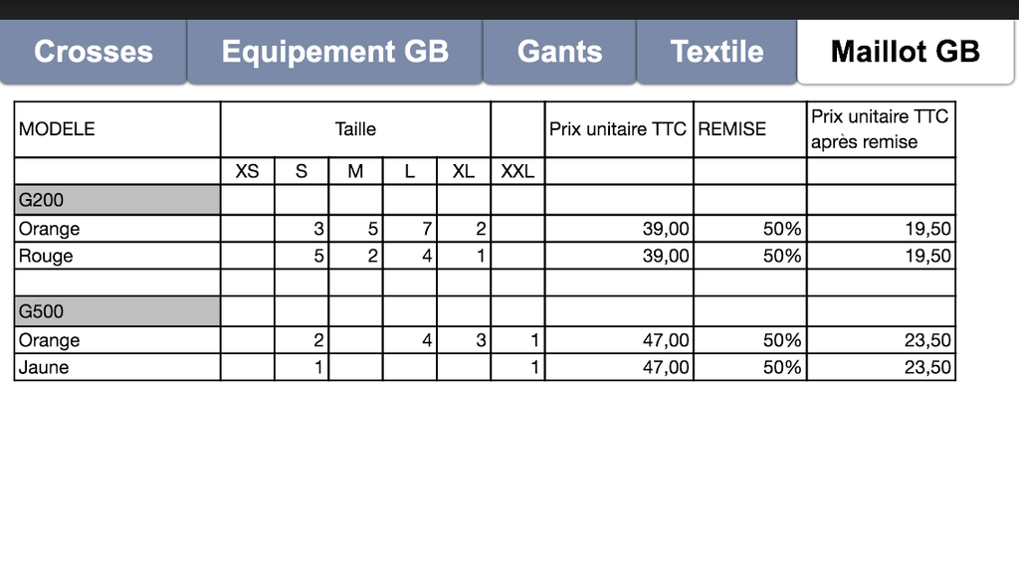Click the XS size column header
Image resolution: width=1019 pixels, height=574 pixels.
point(247,171)
